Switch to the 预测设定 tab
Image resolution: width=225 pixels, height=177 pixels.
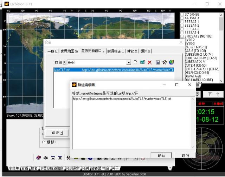[x=73, y=169]
